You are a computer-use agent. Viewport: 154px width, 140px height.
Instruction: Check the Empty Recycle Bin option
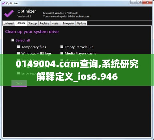[62, 47]
